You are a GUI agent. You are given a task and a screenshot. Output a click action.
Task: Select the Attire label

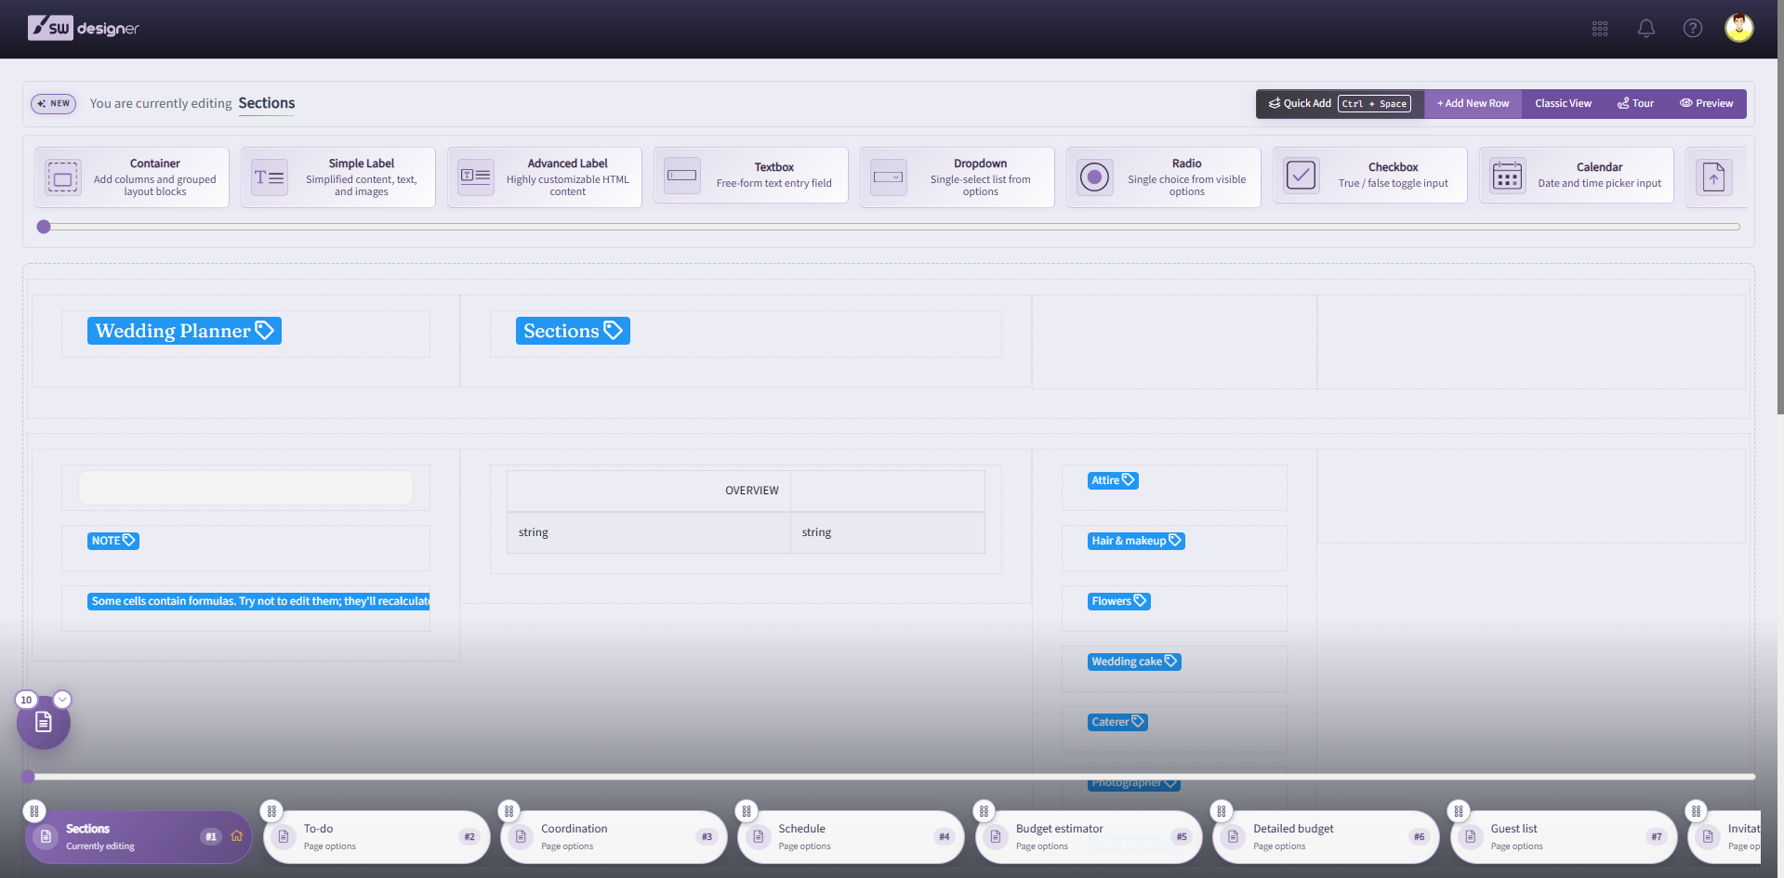pos(1113,480)
